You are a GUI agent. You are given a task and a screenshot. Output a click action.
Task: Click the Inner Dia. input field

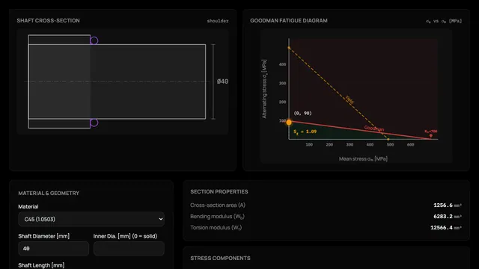click(x=129, y=249)
